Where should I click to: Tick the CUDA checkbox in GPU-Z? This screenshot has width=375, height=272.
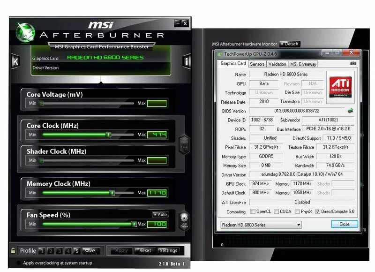(276, 212)
